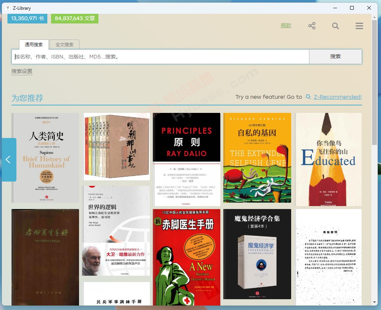Open the 捐款 donation link

tap(286, 25)
